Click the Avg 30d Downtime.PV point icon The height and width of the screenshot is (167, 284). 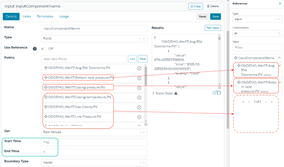click(x=46, y=68)
